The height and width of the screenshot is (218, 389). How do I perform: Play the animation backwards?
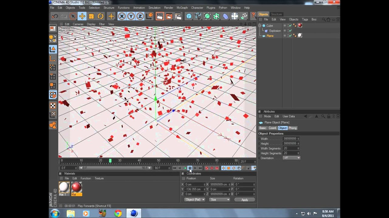[x=185, y=168]
